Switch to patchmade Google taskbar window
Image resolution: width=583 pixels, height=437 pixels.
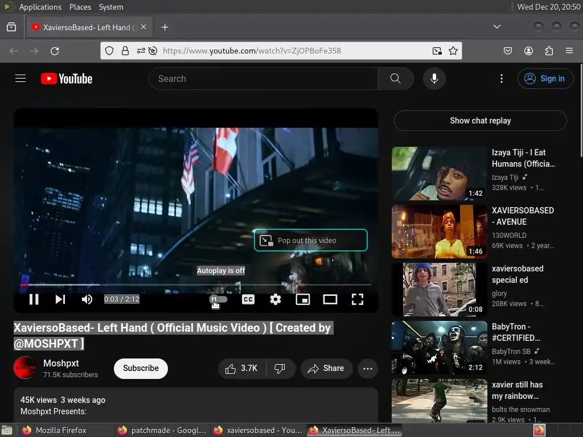point(162,430)
